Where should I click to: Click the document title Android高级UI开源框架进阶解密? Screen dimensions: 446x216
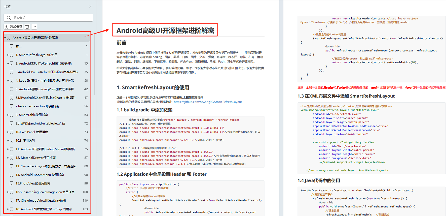(165, 30)
